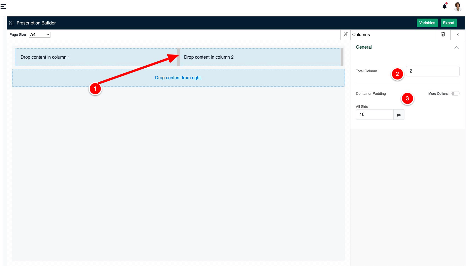This screenshot has height=266, width=466.
Task: Collapse the General section chevron
Action: 457,48
